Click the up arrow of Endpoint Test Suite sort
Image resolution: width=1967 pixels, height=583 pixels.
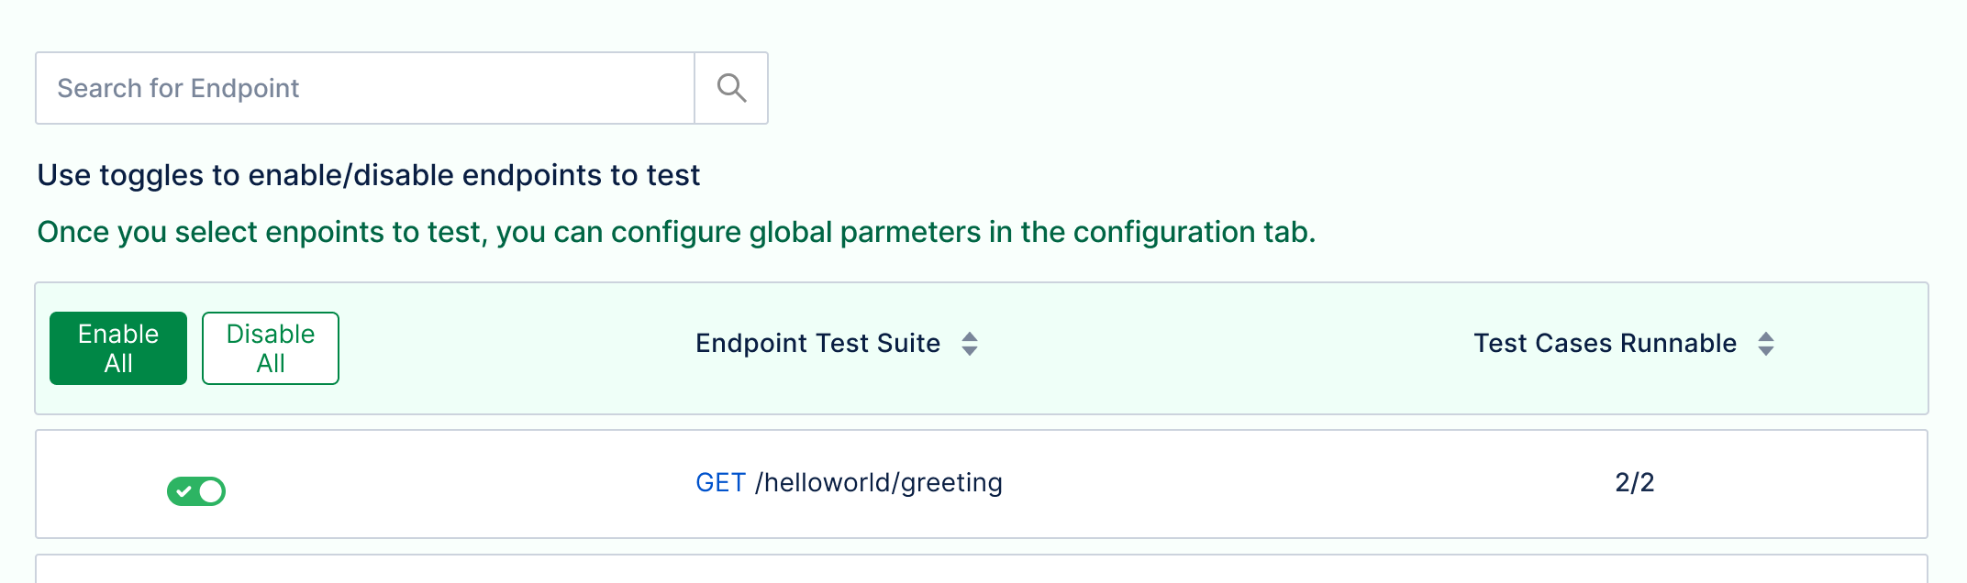[969, 336]
